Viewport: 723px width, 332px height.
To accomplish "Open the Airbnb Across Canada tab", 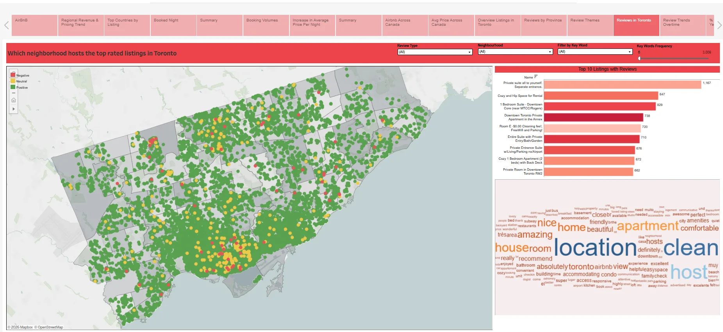I will click(405, 25).
